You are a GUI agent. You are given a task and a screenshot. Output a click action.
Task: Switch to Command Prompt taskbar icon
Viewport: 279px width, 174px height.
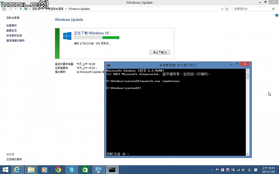click(x=112, y=170)
